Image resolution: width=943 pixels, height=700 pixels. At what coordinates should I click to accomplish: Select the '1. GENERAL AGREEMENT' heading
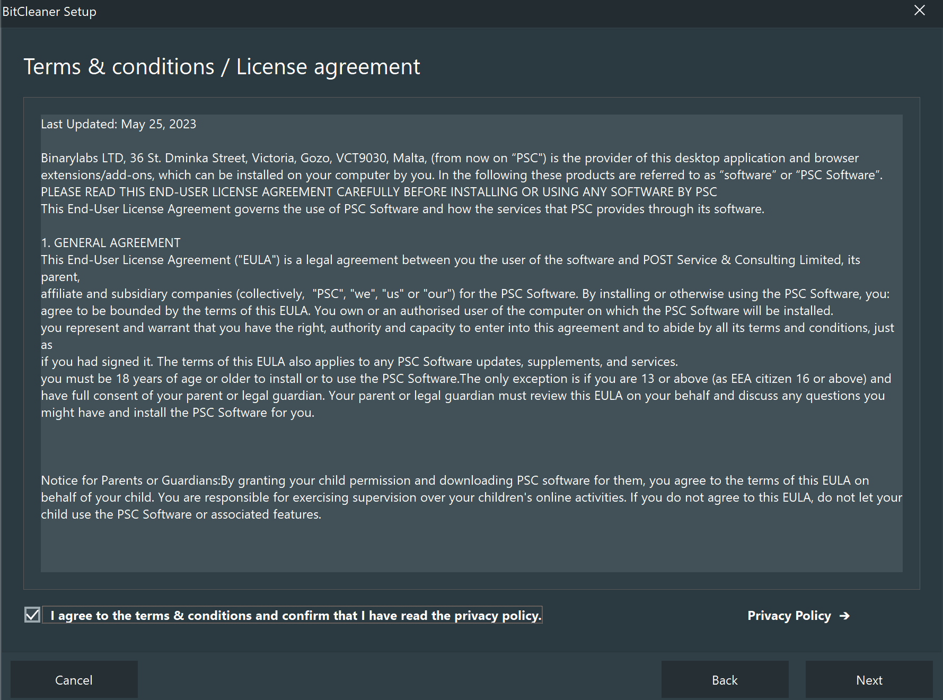(111, 243)
